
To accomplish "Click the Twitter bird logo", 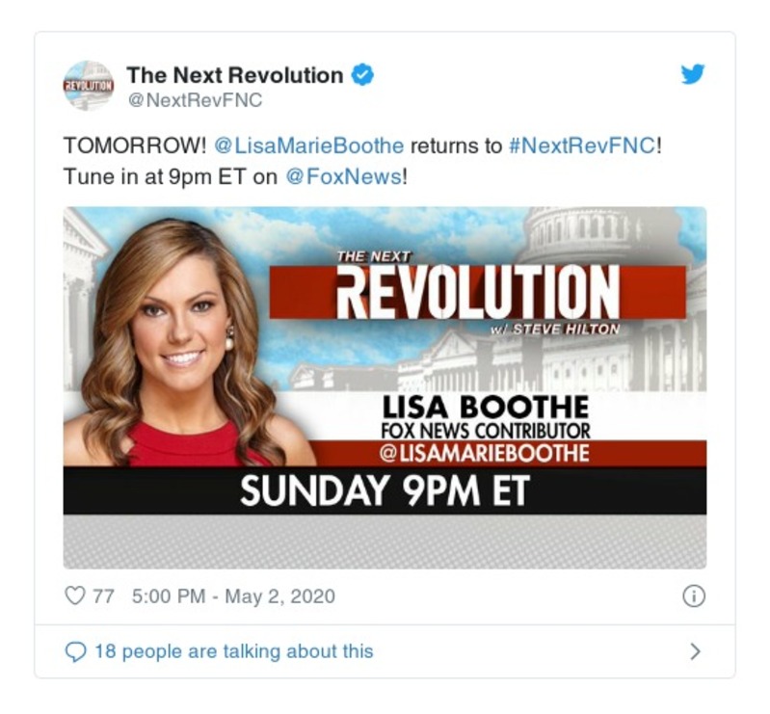I will (693, 74).
